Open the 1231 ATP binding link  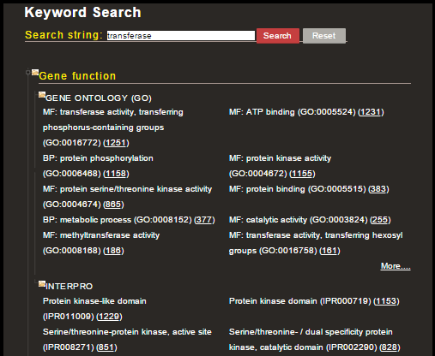coord(371,112)
